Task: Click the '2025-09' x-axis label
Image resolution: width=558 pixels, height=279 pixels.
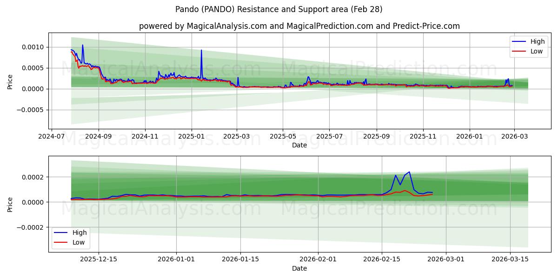Action: click(x=376, y=137)
